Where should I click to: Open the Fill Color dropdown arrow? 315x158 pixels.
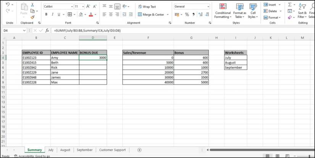(x=86, y=15)
